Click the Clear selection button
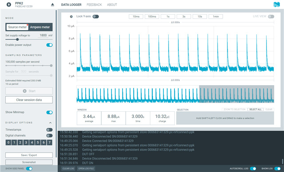The width and height of the screenshot is (284, 172). (268, 109)
